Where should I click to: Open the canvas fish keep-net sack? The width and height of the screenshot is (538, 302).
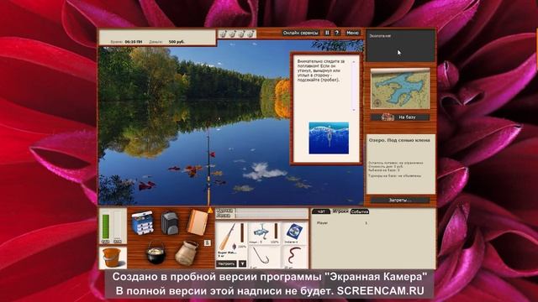187,253
